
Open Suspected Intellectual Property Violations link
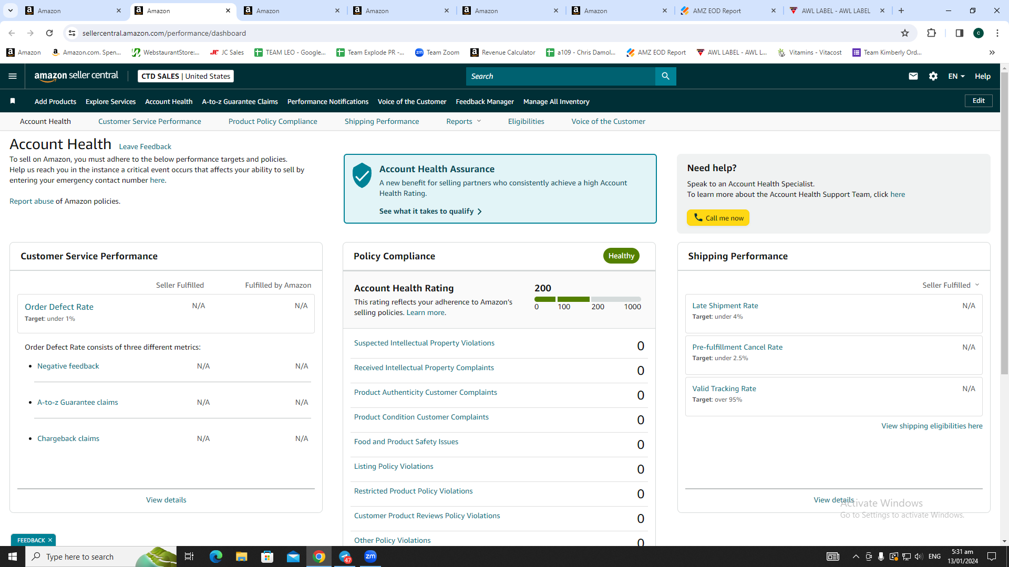tap(424, 343)
